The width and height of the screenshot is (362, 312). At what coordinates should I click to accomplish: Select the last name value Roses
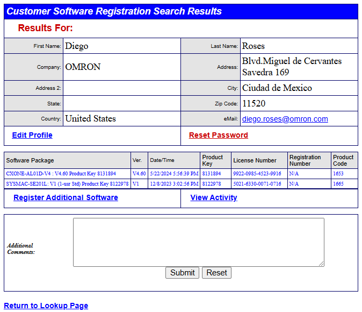254,46
